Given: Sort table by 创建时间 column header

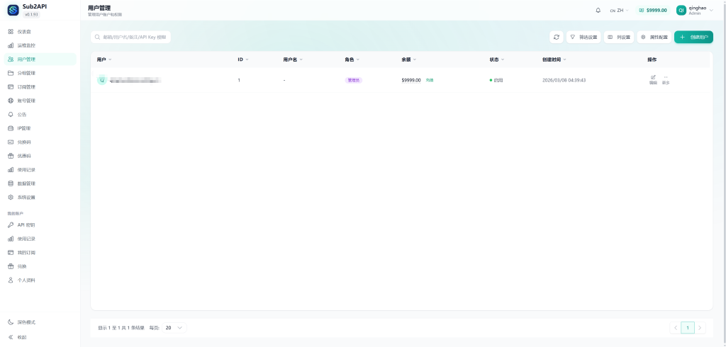Looking at the screenshot, I should (x=554, y=59).
